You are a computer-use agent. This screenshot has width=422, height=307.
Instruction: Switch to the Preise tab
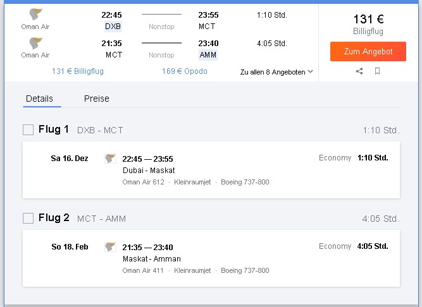[x=97, y=99]
